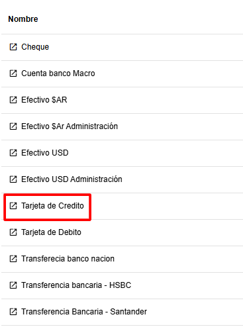This screenshot has height=331, width=243.
Task: Open icon beside Transferencia Bancaria - Santander
Action: click(13, 312)
